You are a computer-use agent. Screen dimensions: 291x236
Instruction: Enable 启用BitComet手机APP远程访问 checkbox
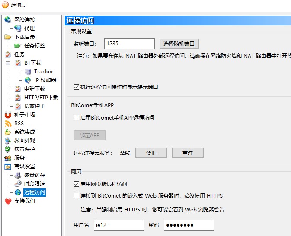click(x=76, y=117)
